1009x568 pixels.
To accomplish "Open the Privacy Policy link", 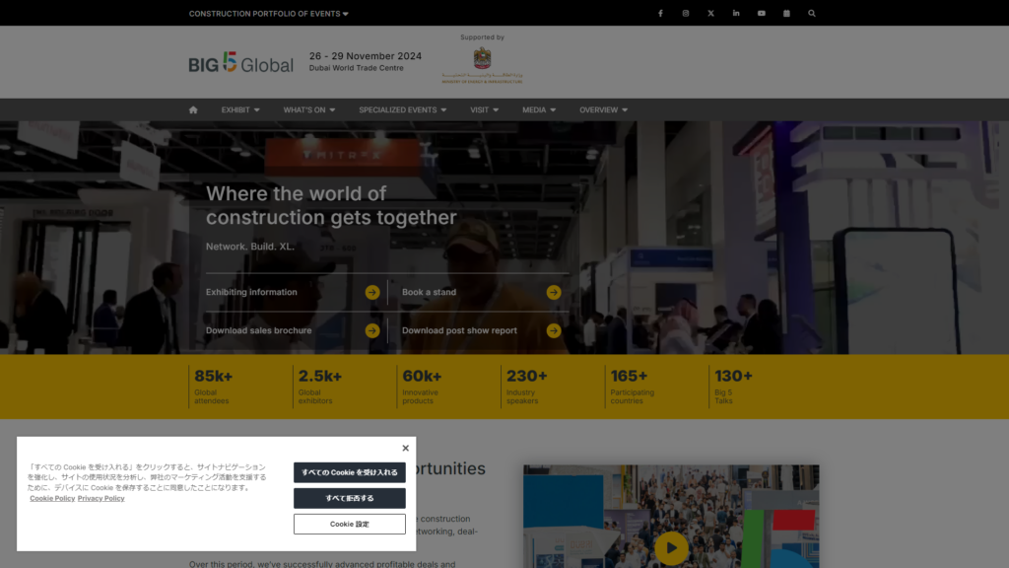I will 101,498.
